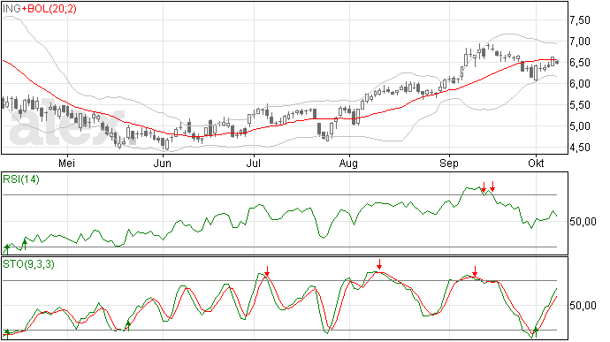Image resolution: width=610 pixels, height=342 pixels.
Task: Click the Sep month label
Action: (x=449, y=163)
